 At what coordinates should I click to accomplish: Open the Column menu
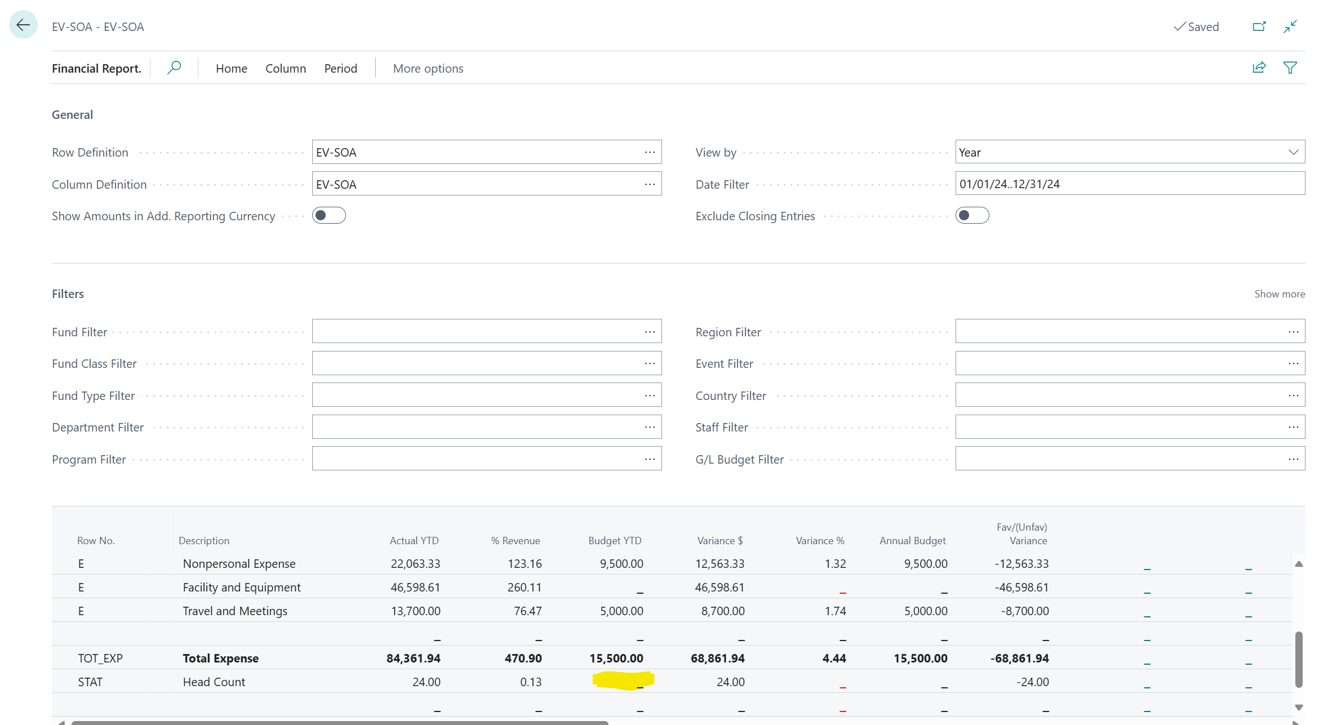tap(286, 68)
